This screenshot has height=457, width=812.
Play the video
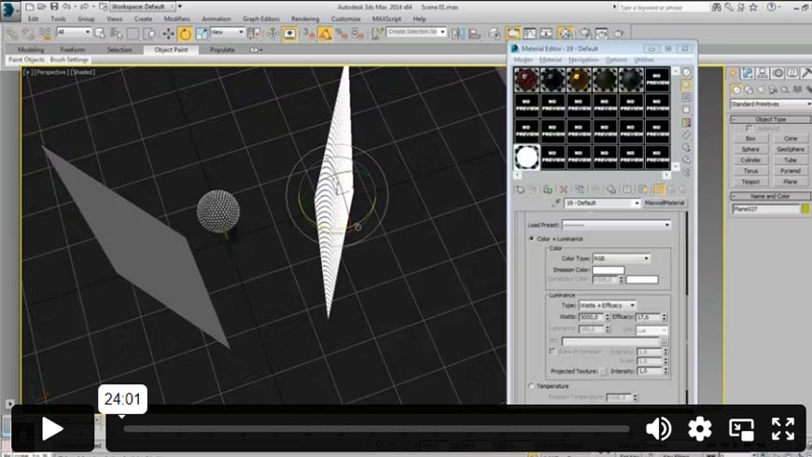click(x=52, y=429)
